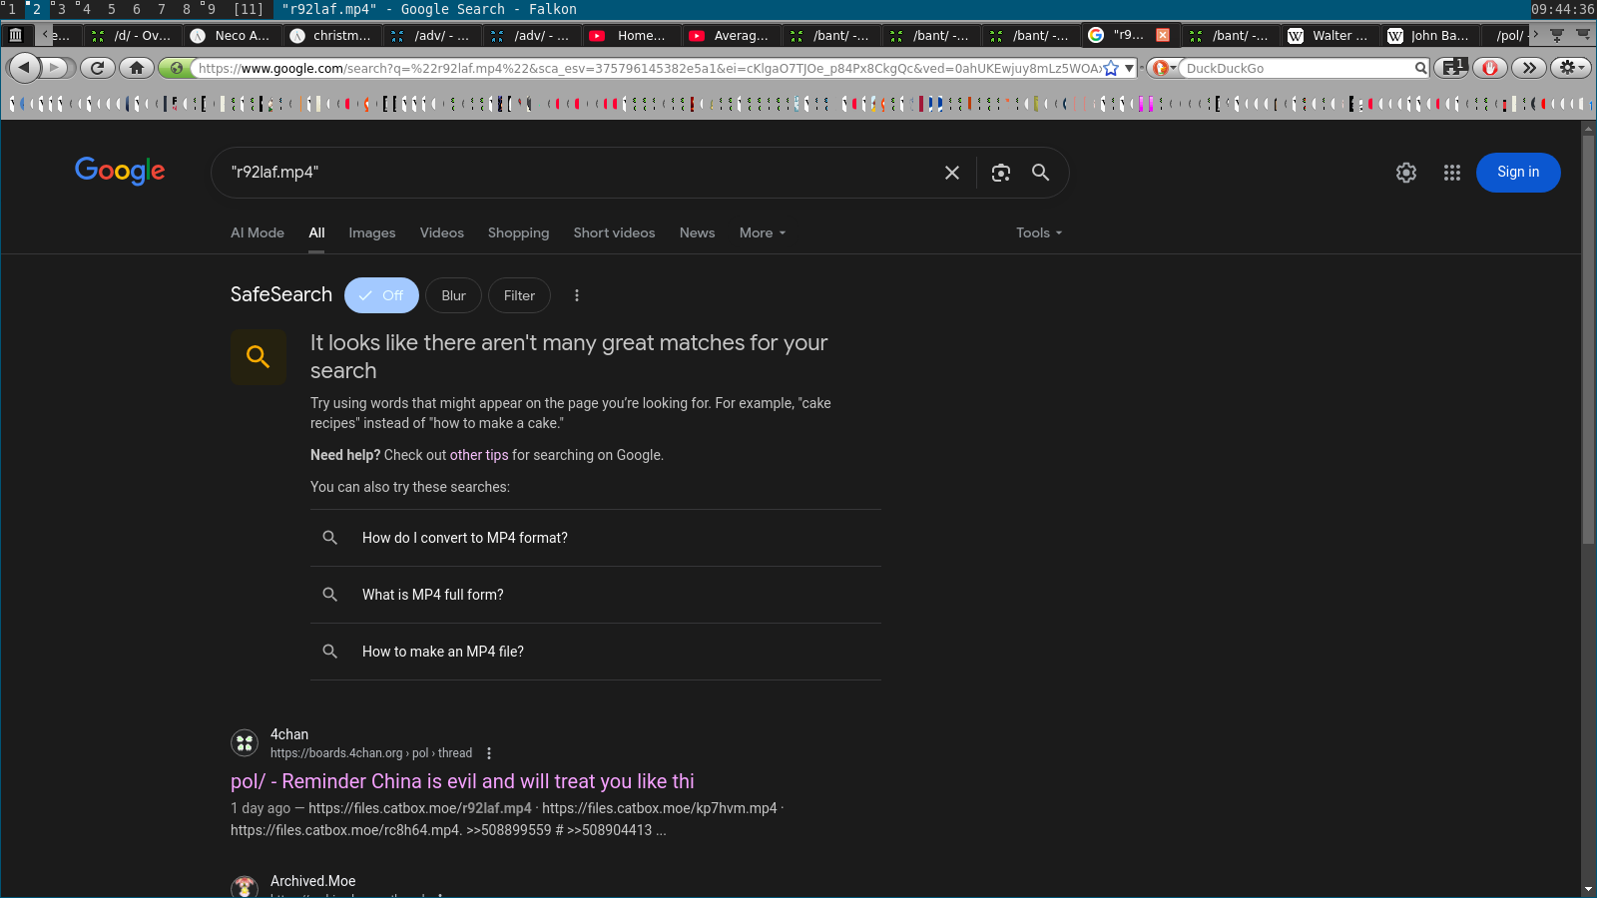Click the 09:44:36 clock
The image size is (1597, 898).
coord(1562,9)
